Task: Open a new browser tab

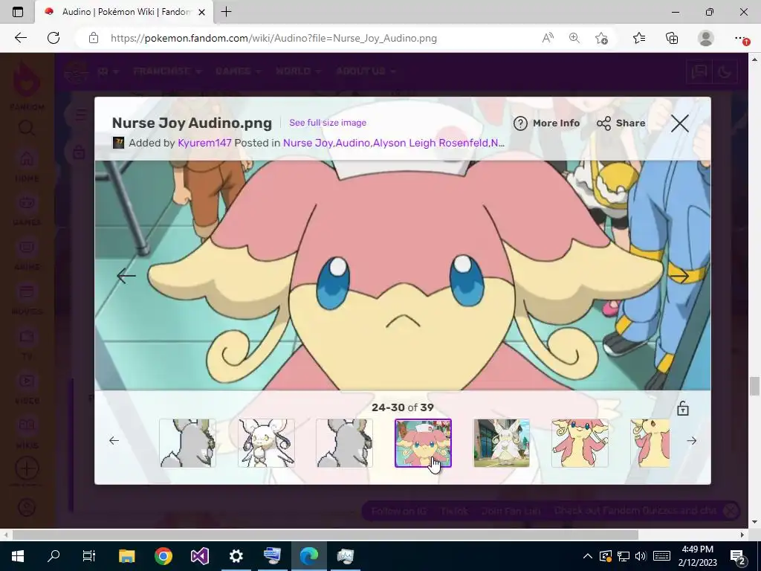Action: (x=226, y=12)
